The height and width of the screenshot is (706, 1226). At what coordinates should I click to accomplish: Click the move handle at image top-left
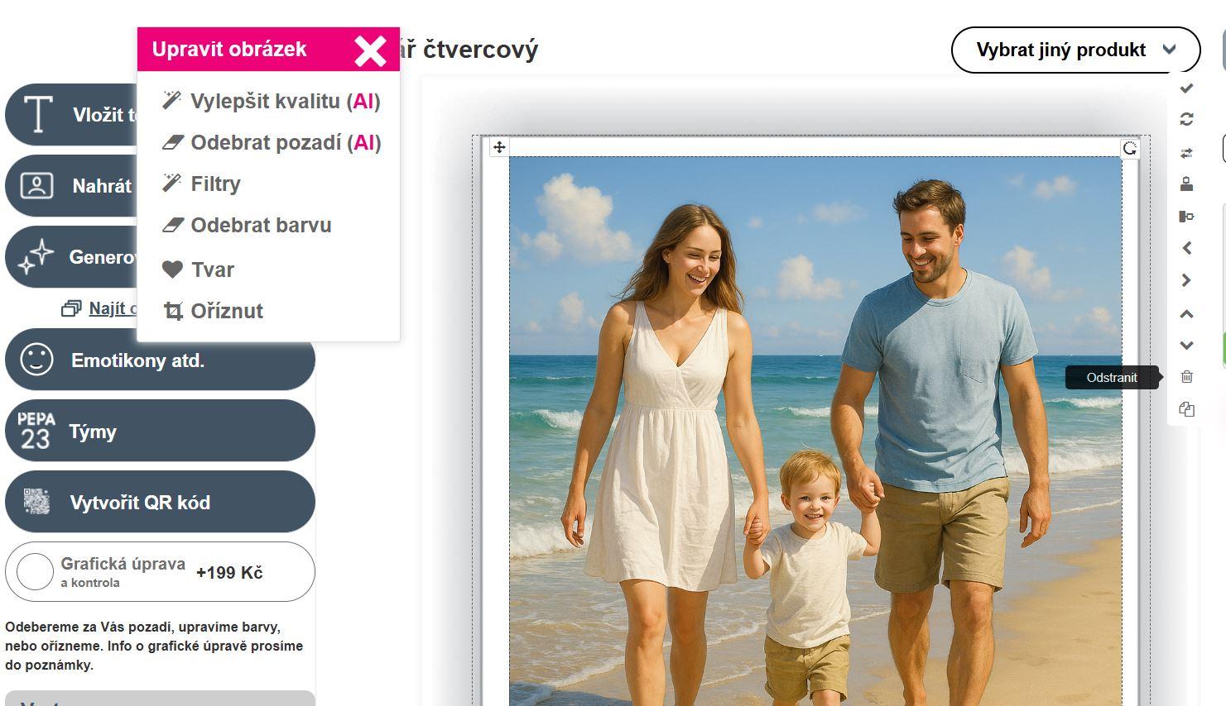499,147
